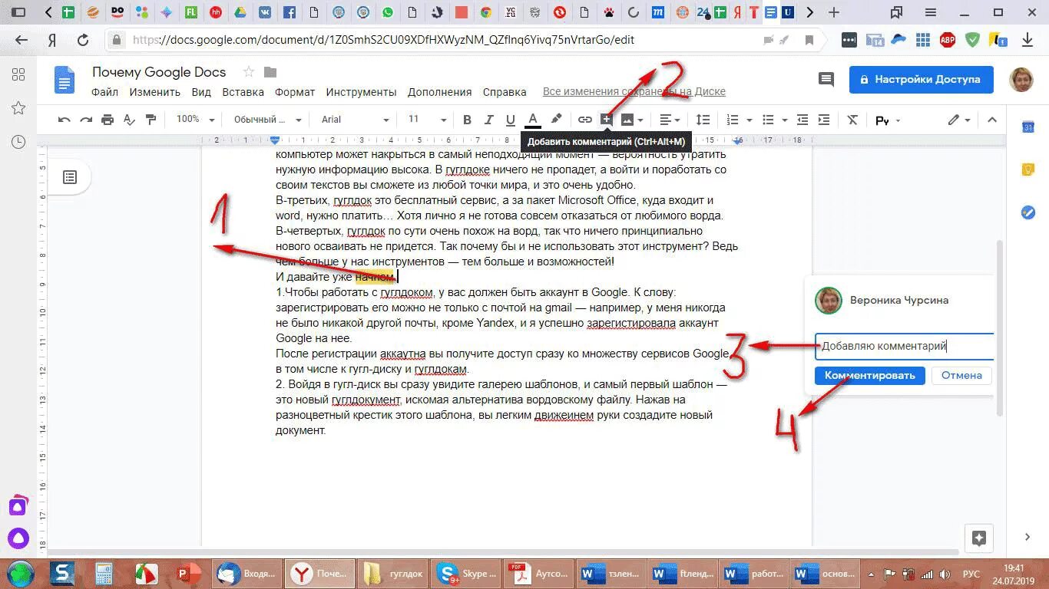
Task: Reload the page in browser
Action: [83, 40]
